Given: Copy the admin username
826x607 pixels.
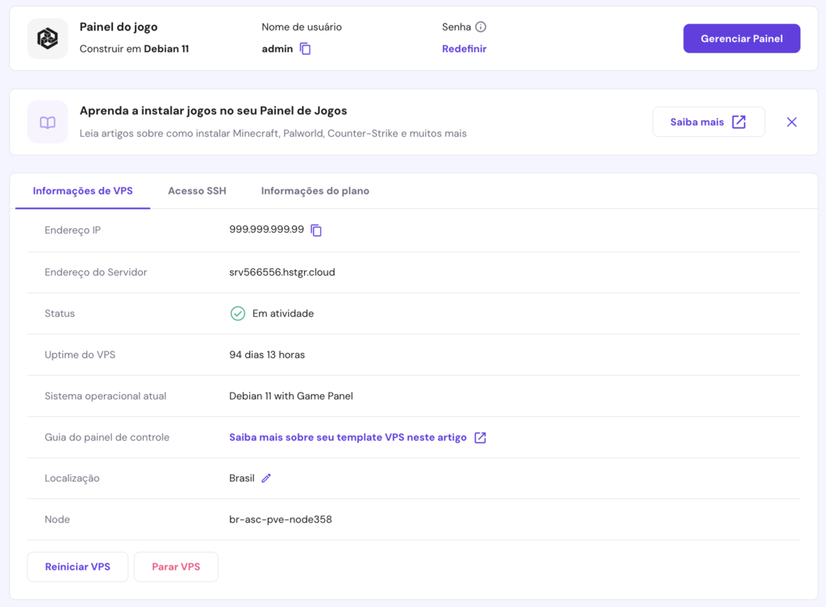Looking at the screenshot, I should tap(305, 49).
